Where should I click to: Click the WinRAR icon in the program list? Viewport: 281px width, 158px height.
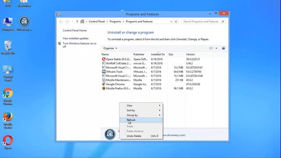(x=104, y=63)
